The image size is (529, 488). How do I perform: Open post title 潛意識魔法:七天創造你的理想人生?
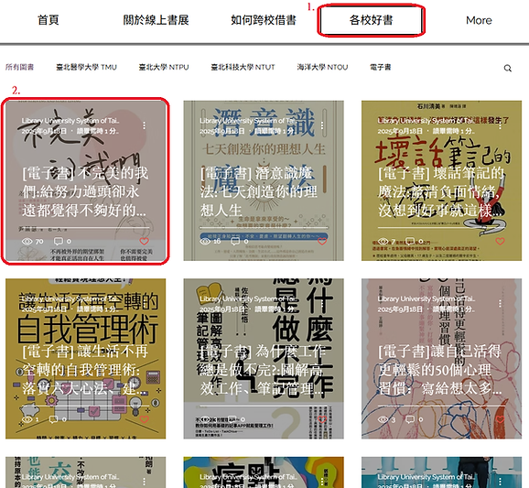[259, 191]
